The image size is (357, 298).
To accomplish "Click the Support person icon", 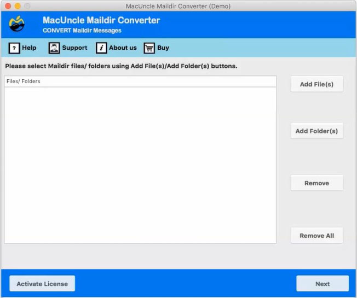I will [x=54, y=48].
